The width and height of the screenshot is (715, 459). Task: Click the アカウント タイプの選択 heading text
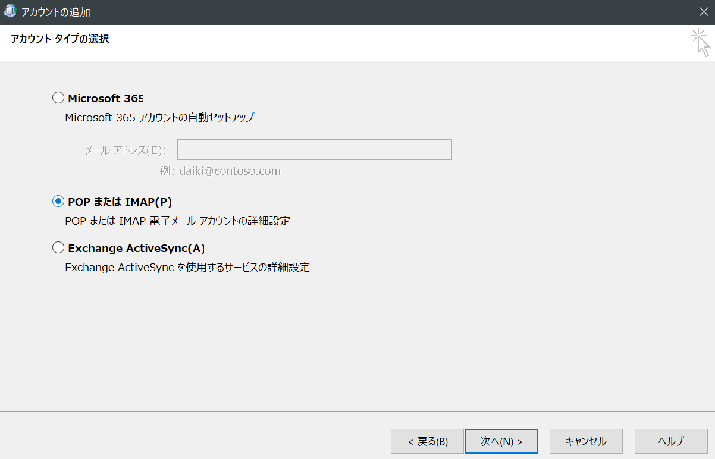coord(60,40)
